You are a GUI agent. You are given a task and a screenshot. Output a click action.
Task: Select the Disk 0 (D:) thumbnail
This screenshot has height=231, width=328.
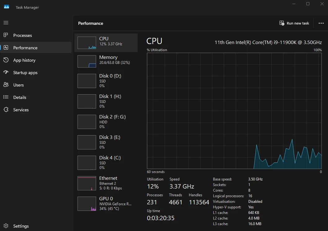coord(87,81)
